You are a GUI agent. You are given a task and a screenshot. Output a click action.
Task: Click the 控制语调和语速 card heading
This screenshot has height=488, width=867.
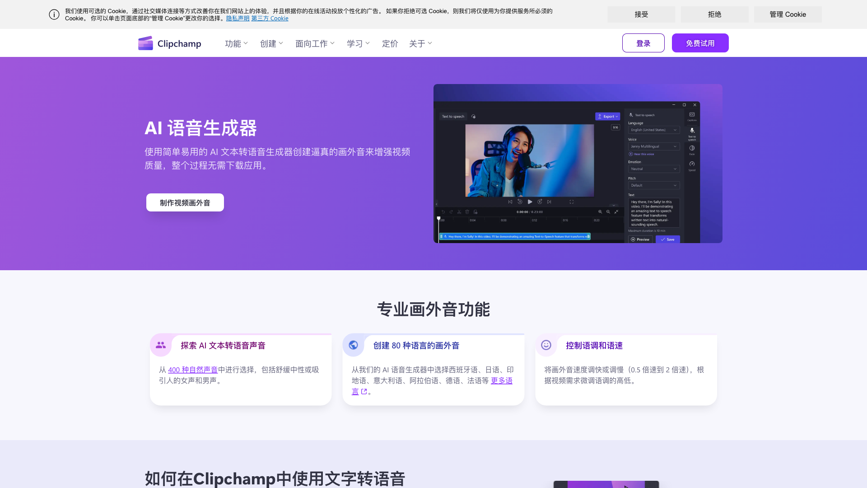tap(594, 346)
